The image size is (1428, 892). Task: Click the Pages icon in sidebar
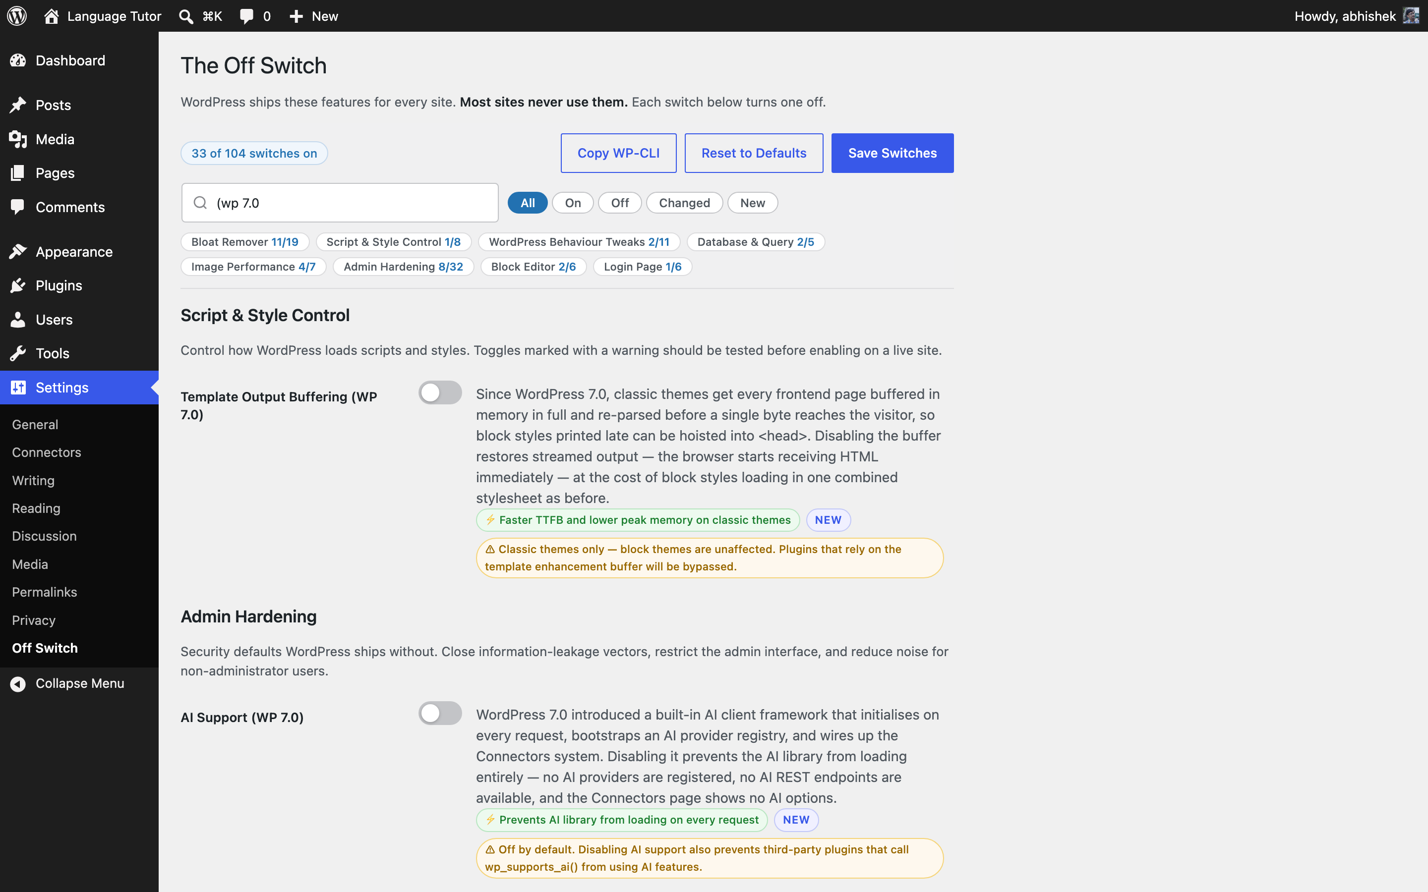click(x=18, y=173)
